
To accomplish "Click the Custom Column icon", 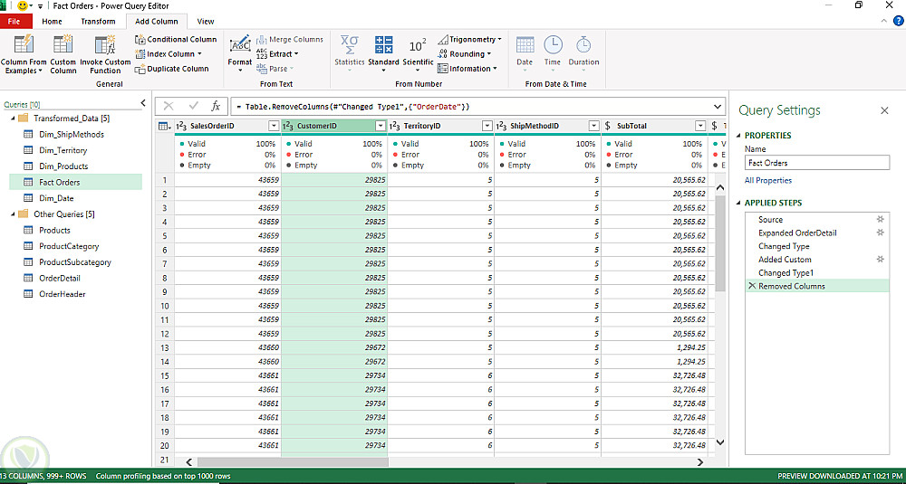I will click(63, 46).
